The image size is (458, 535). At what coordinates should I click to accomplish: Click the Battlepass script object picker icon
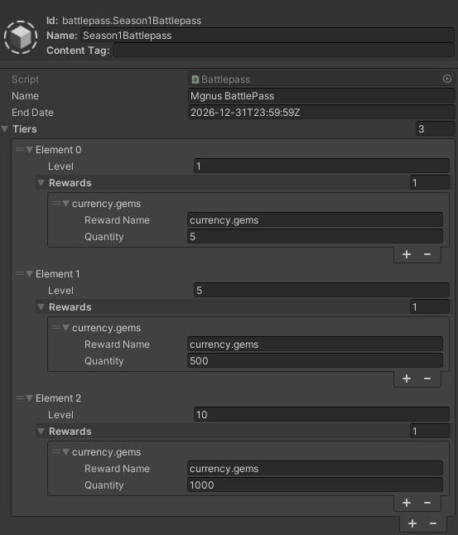[x=446, y=80]
